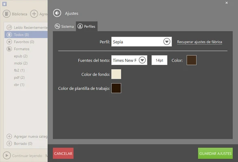
Task: Switch to the Sistema tab
Action: pos(64,26)
